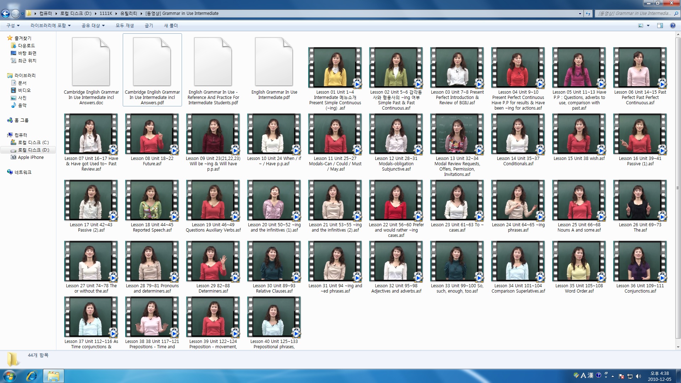Select Apple iPhone device

(x=31, y=157)
